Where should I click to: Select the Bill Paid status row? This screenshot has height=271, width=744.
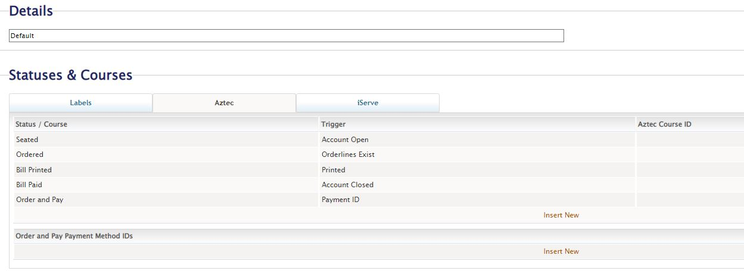tap(29, 185)
